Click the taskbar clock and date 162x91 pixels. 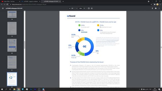(155, 89)
